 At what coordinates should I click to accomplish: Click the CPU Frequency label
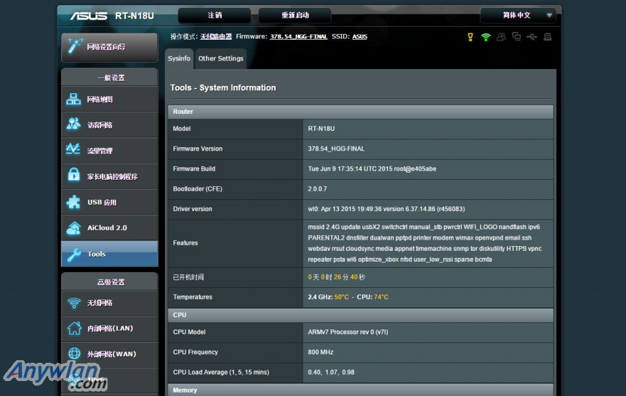(196, 352)
